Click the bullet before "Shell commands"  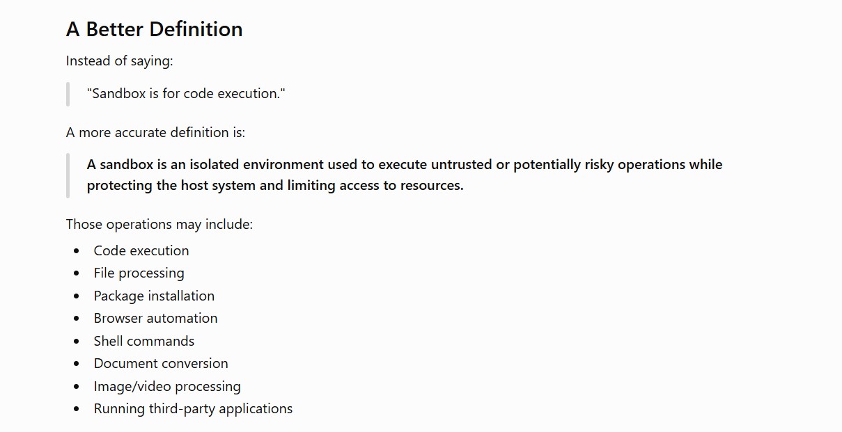(77, 342)
